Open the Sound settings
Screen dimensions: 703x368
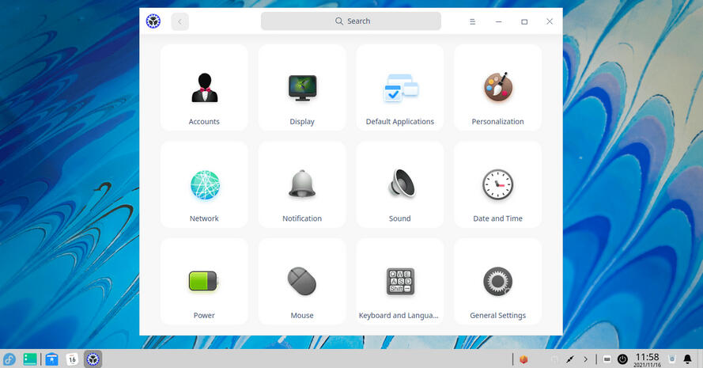[x=400, y=185]
